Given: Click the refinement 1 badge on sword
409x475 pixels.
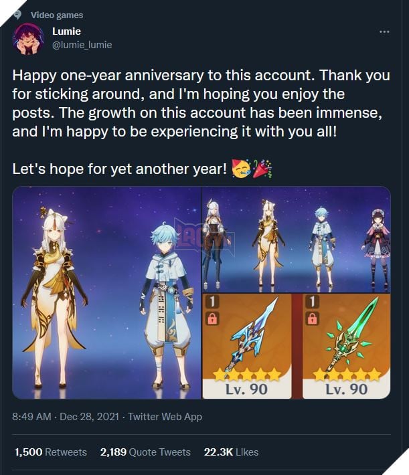Looking at the screenshot, I should [x=313, y=302].
